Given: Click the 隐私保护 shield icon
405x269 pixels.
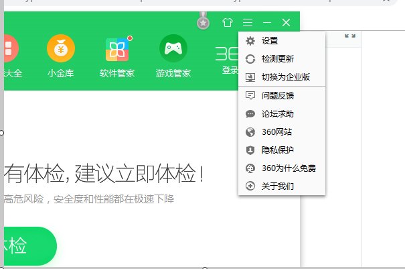Looking at the screenshot, I should point(250,150).
